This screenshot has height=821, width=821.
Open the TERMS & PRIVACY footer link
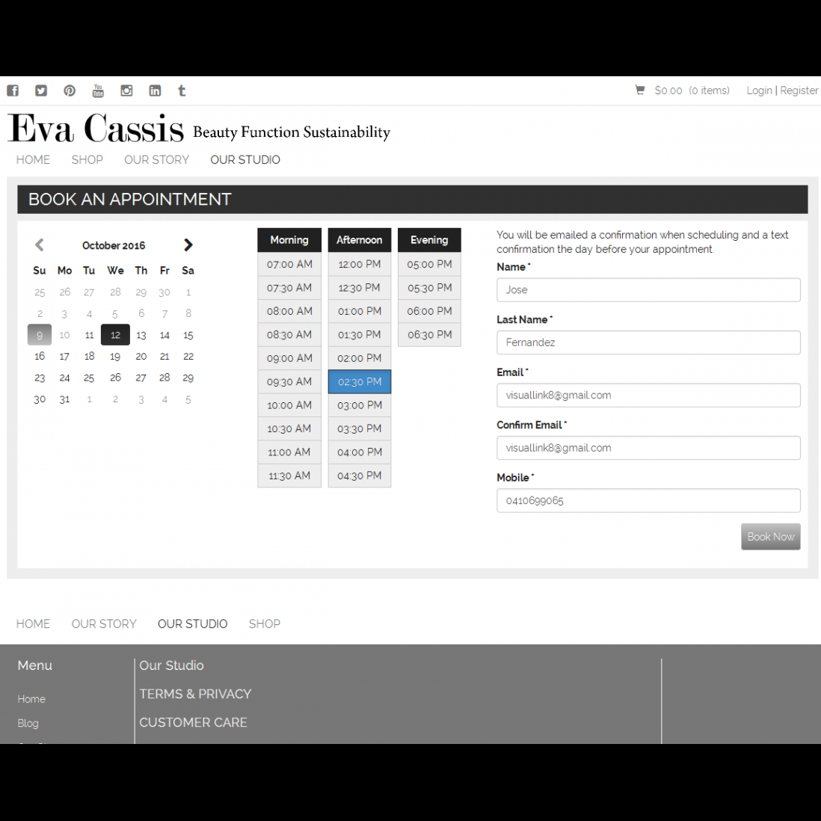(x=195, y=694)
